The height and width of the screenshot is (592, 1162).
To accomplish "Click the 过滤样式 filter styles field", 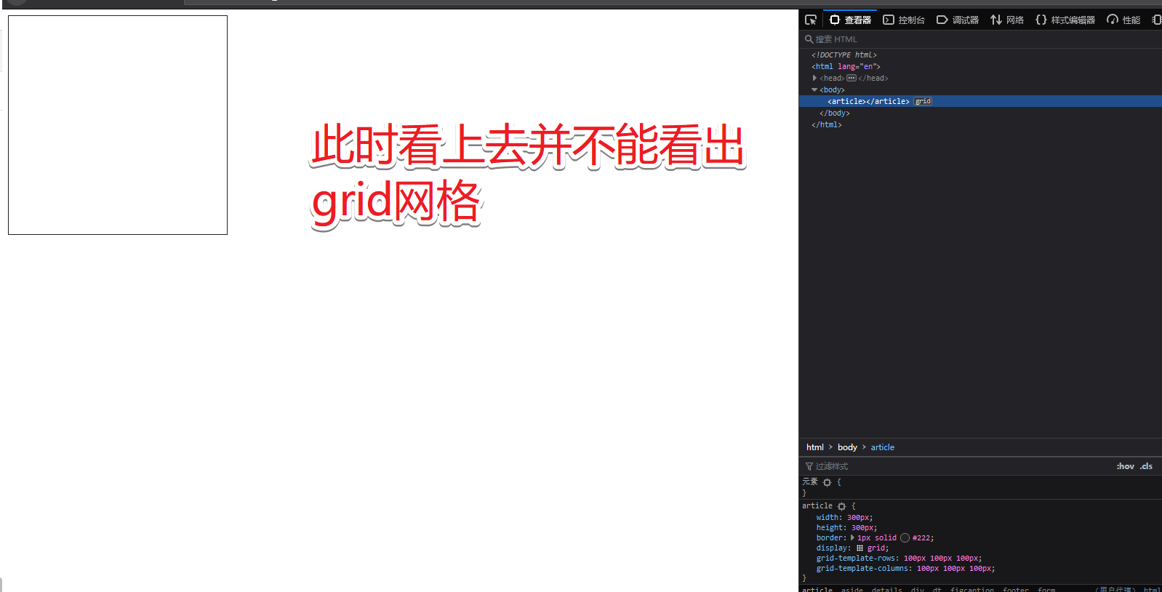I will (x=956, y=466).
